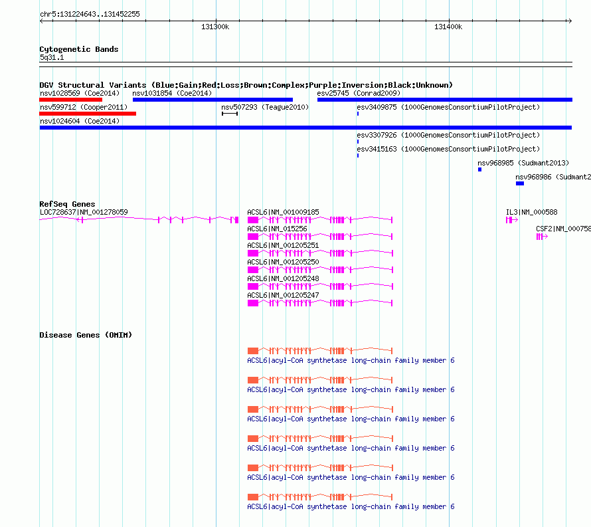Click the ACSL6|NM_015256 transcript label
Image resolution: width=591 pixels, height=527 pixels.
coord(277,229)
